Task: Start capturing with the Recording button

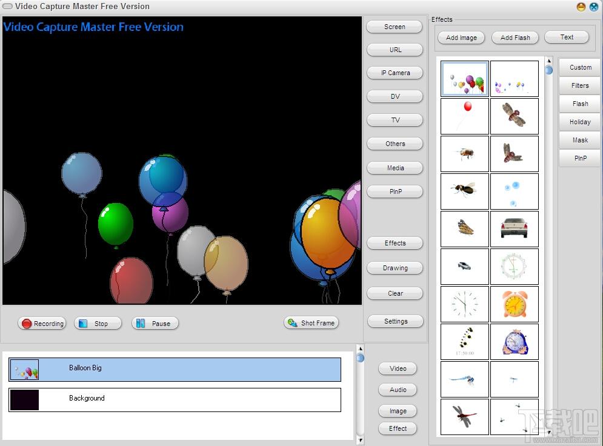Action: (x=42, y=324)
